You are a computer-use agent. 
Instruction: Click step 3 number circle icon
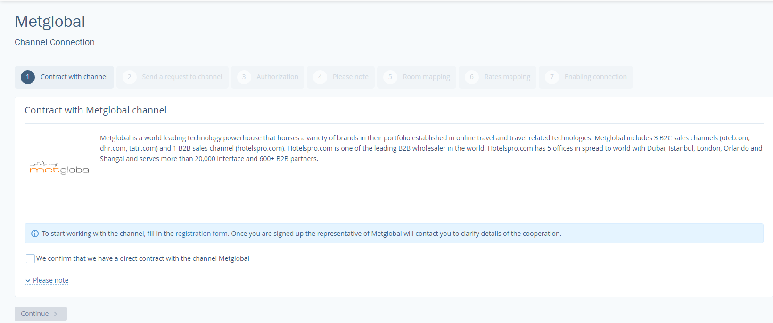pyautogui.click(x=244, y=77)
